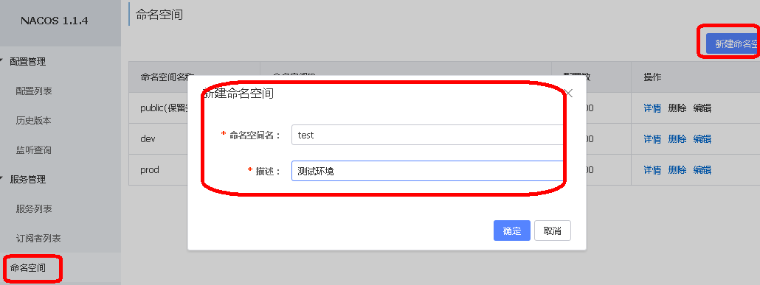Viewport: 760px width, 285px height.
Task: Focus the 命名空间名 input field
Action: tap(427, 135)
